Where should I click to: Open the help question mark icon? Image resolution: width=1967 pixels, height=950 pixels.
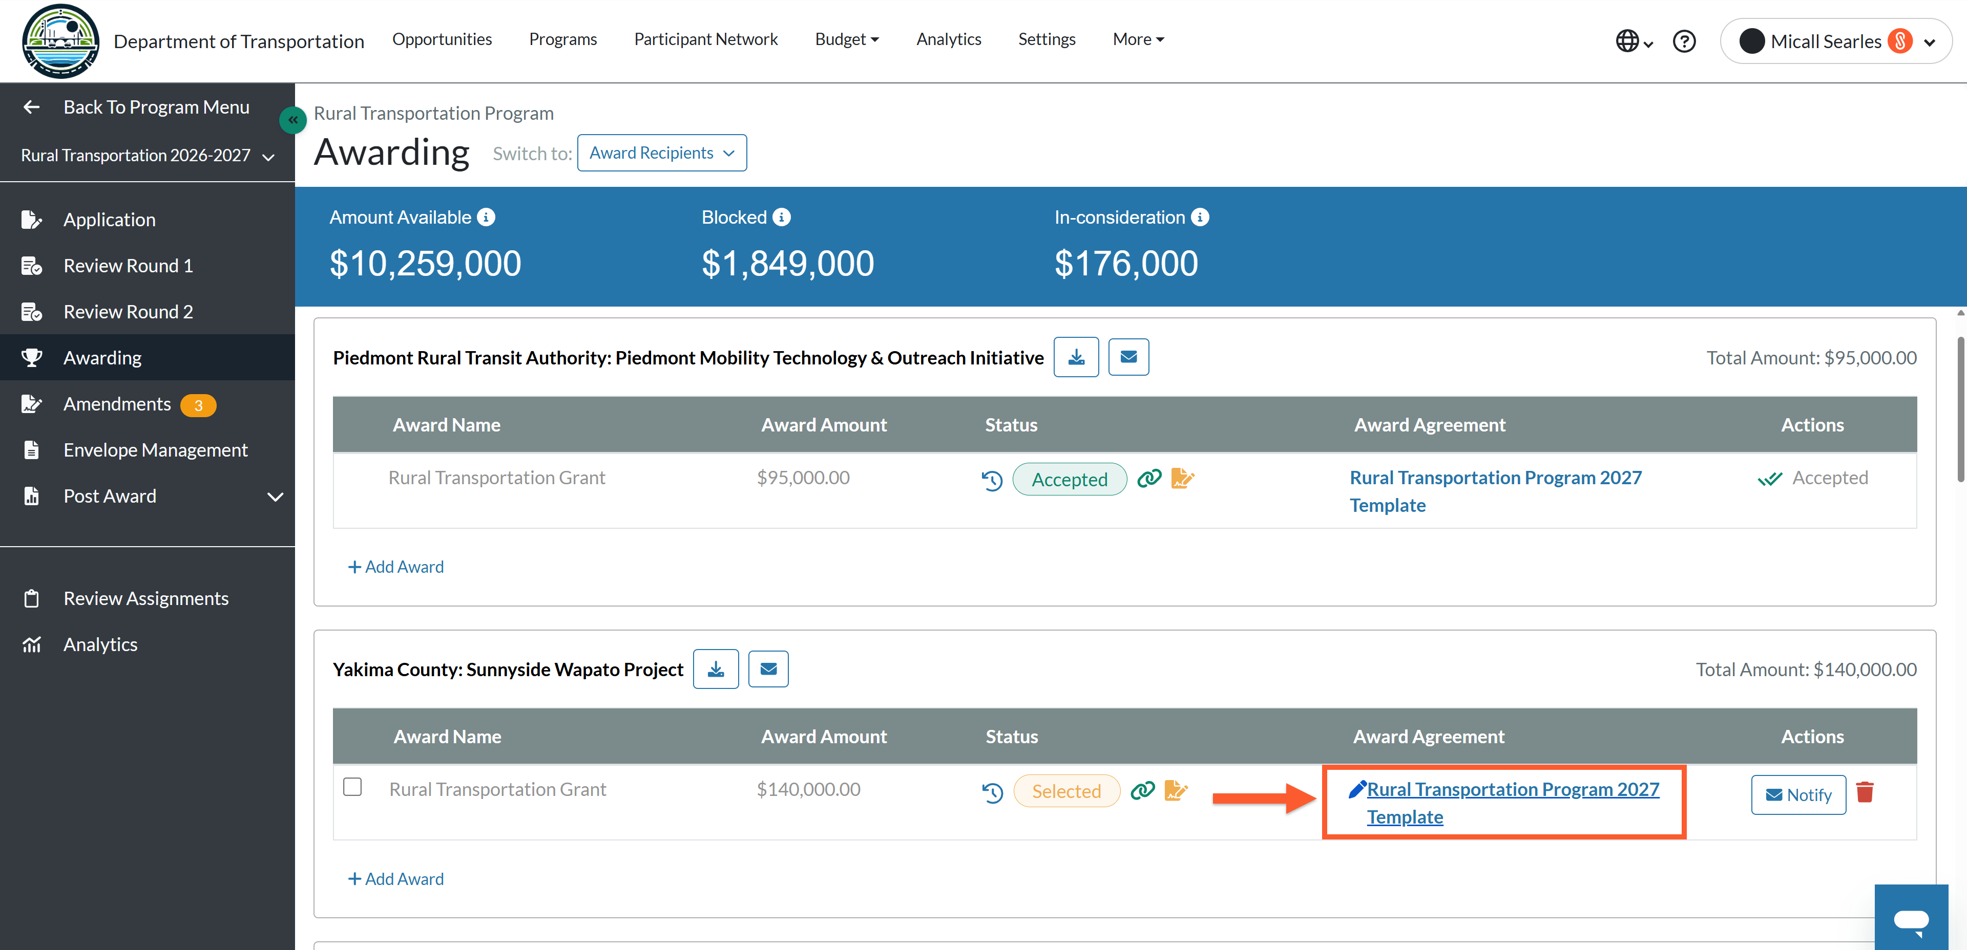[x=1684, y=41]
